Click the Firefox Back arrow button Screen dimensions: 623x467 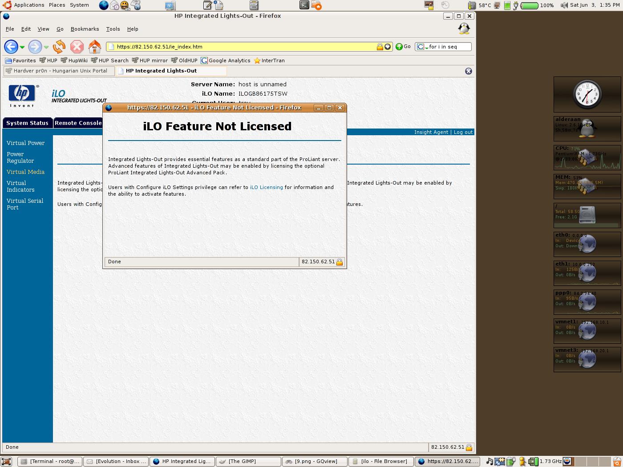pyautogui.click(x=11, y=47)
